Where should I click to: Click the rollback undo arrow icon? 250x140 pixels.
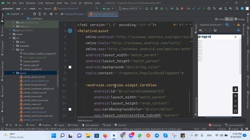[x=214, y=9]
